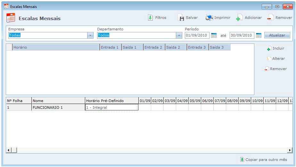The height and width of the screenshot is (167, 296).
Task: Open the calendar picker for the end date
Action: [x=259, y=36]
